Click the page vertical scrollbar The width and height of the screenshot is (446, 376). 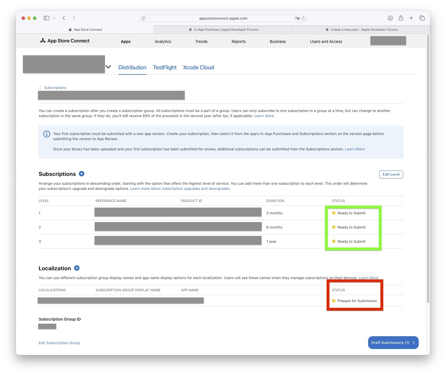tap(428, 169)
